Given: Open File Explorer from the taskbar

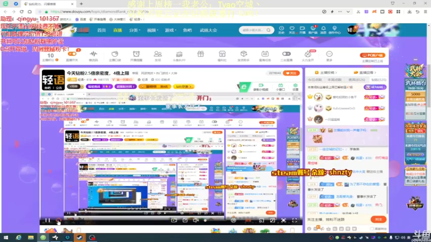Looking at the screenshot, I should pyautogui.click(x=31, y=238).
